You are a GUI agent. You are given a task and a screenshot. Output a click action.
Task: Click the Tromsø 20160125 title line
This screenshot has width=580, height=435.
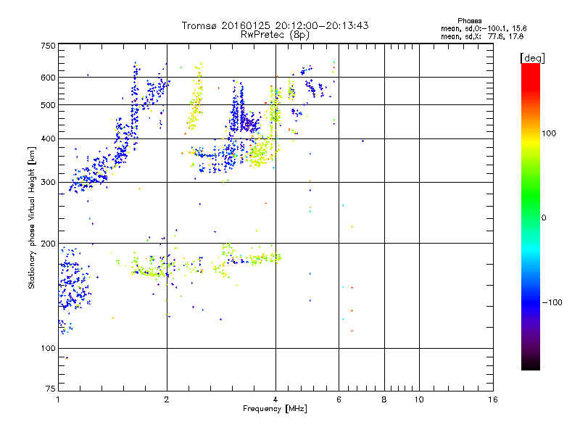275,25
